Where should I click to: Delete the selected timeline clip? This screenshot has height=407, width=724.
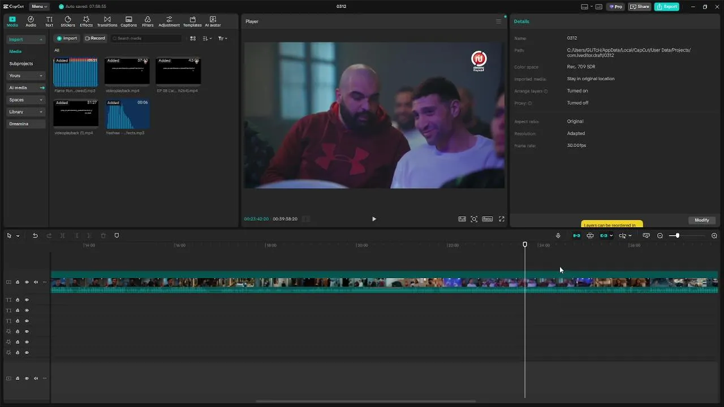tap(103, 236)
